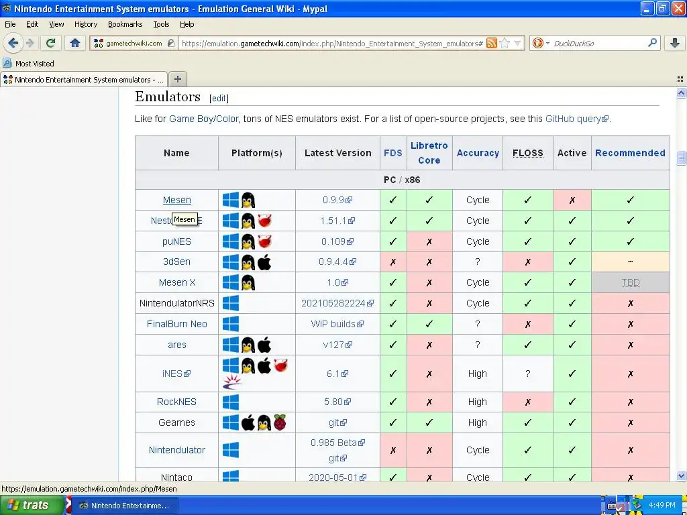This screenshot has height=515, width=687.
Task: Open the History menu
Action: coord(86,24)
